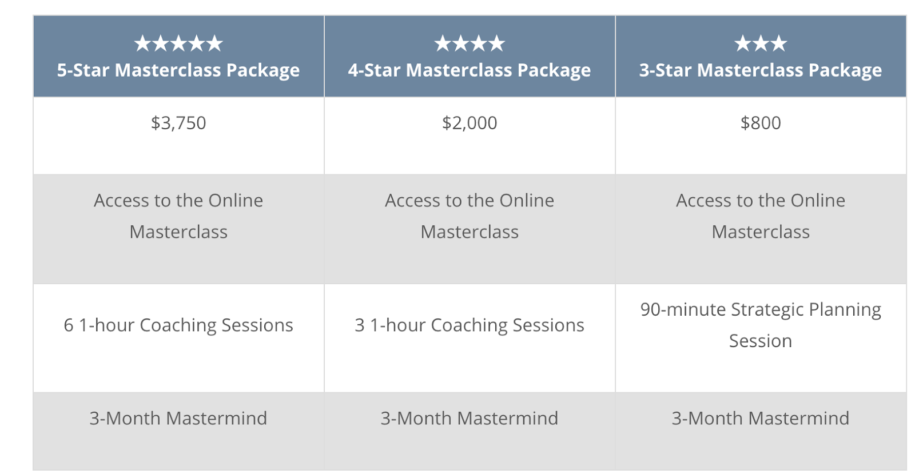Click 3-Month Mastermind in 5-Star column

tap(178, 431)
